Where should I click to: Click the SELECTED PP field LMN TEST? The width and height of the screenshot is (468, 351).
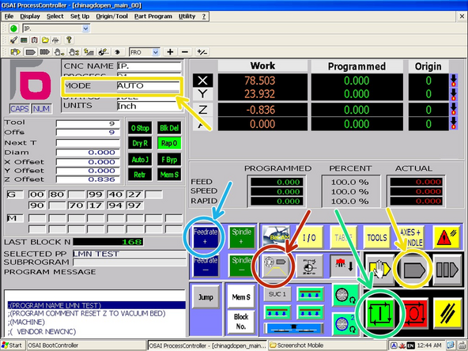pos(129,254)
